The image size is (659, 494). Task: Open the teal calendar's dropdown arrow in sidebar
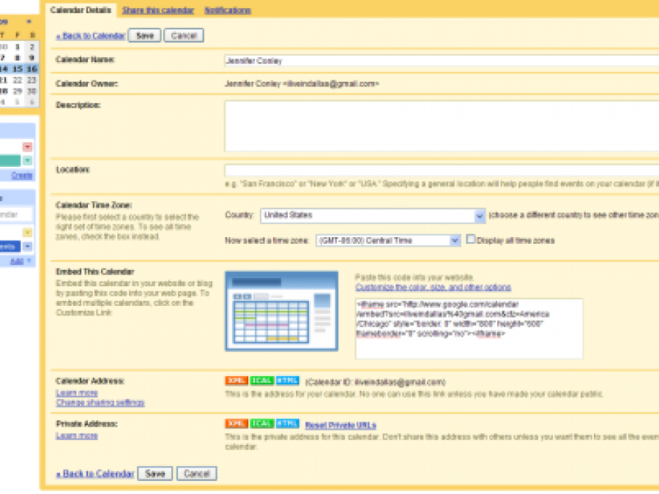coord(27,161)
